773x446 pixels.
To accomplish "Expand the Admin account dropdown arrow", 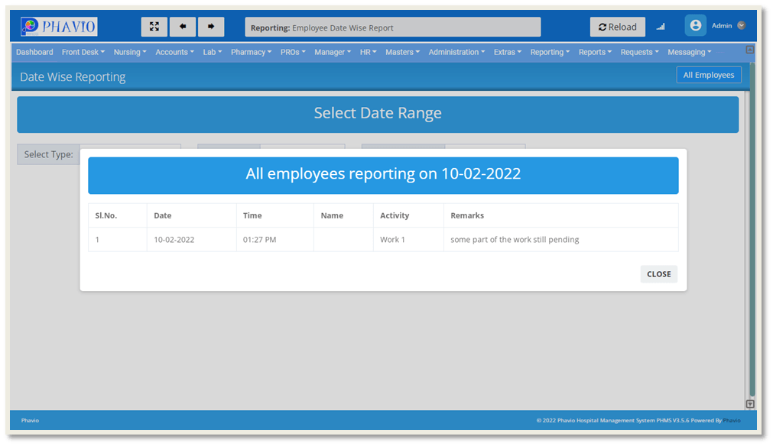I will point(742,26).
